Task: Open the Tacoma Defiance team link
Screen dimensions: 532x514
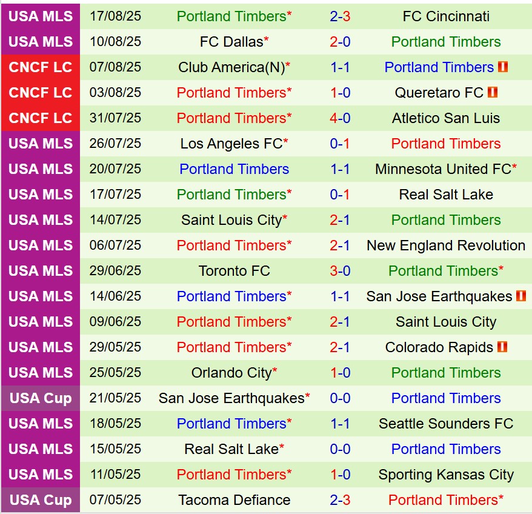Action: [x=234, y=500]
